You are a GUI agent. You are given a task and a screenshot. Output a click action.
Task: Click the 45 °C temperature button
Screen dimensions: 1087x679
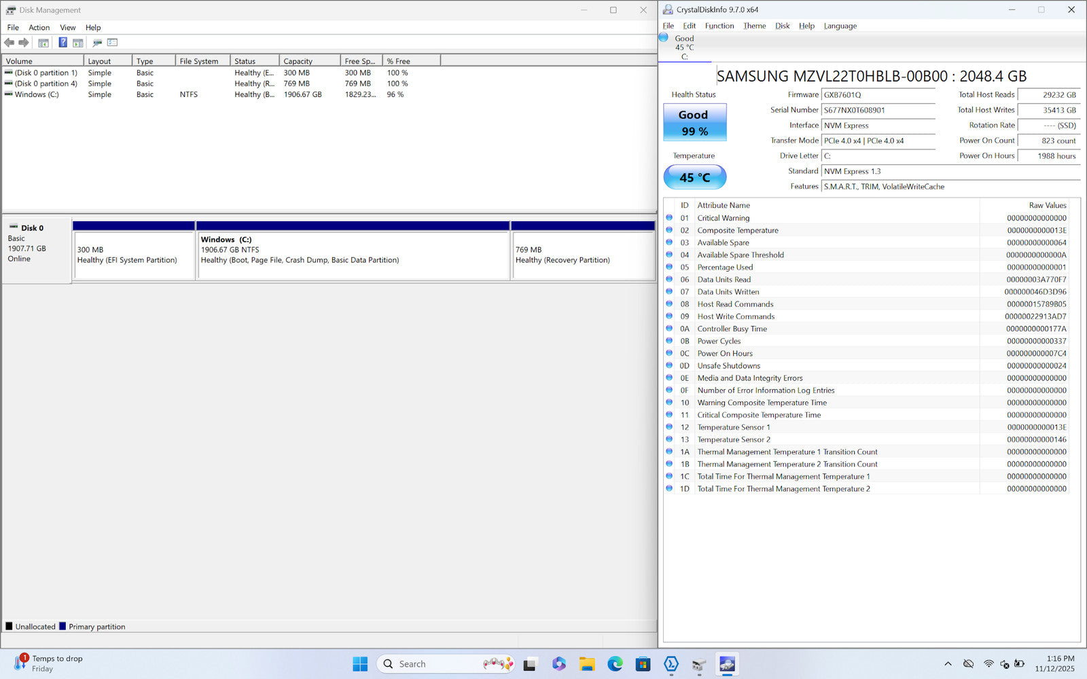pos(694,177)
